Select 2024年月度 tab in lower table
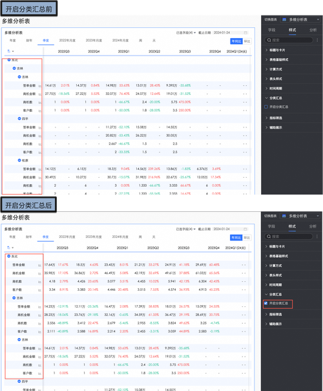323x391 pixels. coord(120,237)
